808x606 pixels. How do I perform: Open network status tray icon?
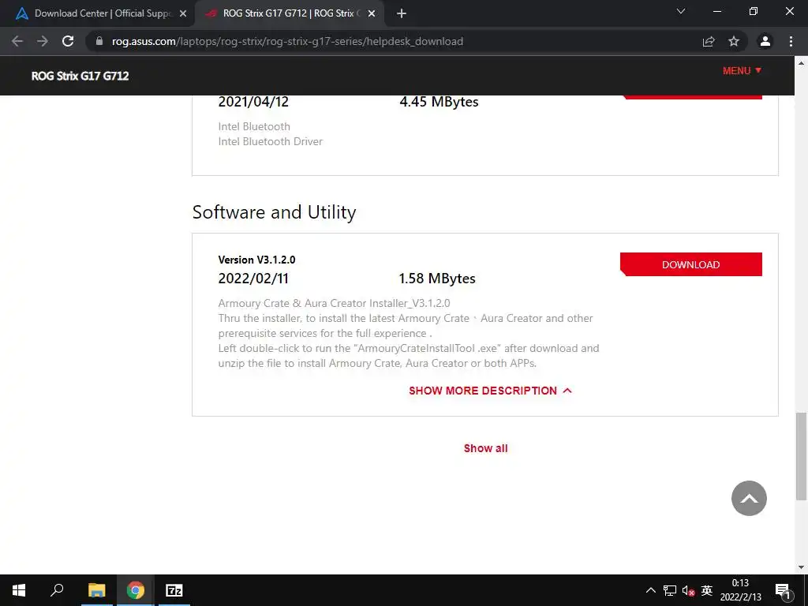pyautogui.click(x=669, y=590)
